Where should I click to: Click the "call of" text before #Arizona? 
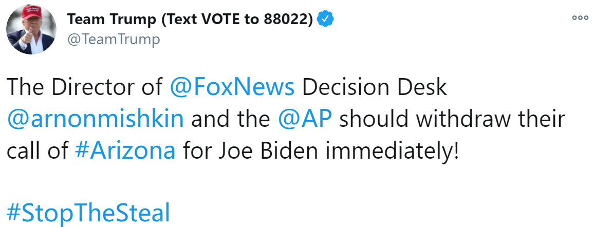point(38,150)
